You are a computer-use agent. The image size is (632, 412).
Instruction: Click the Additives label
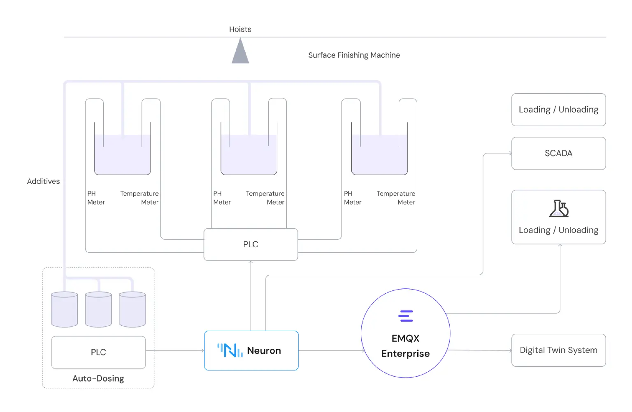43,181
